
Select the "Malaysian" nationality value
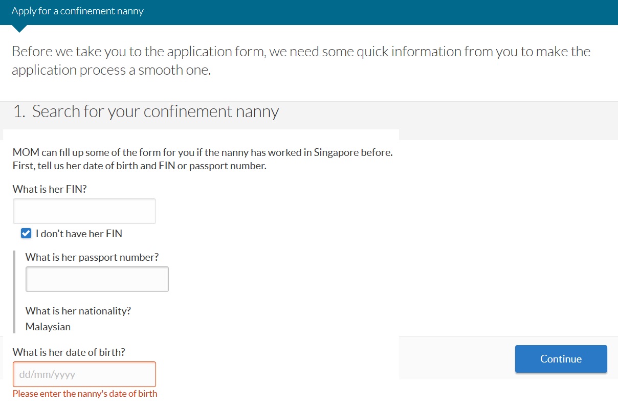[x=48, y=327]
